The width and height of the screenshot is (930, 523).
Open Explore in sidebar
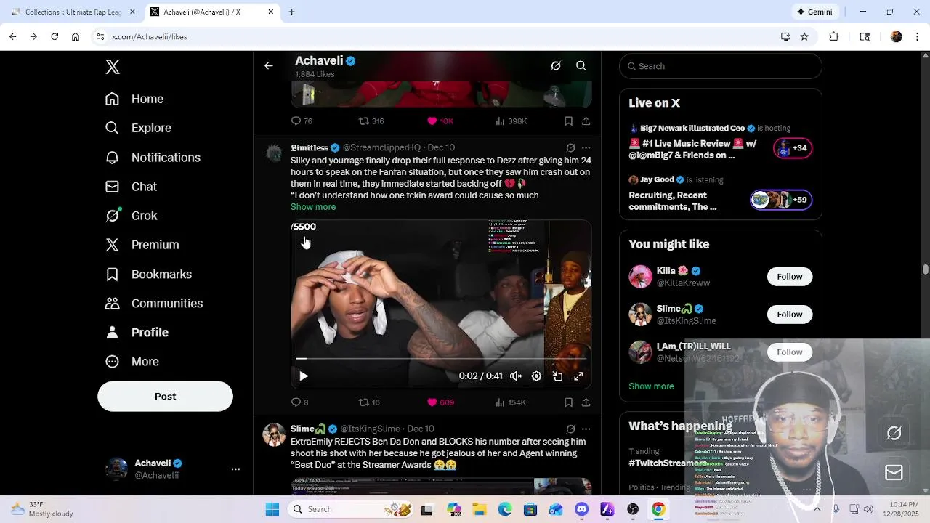point(138,128)
